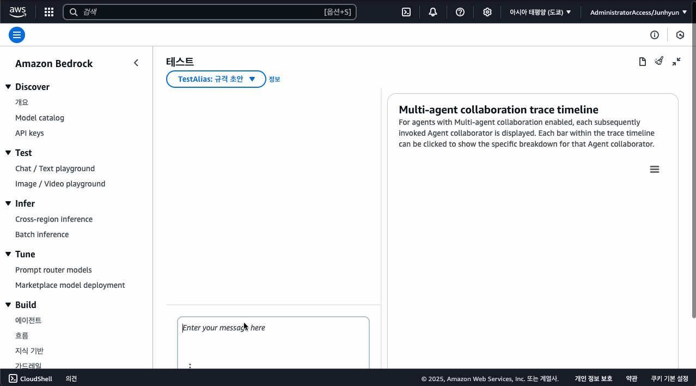The image size is (696, 386).
Task: Open 에이전트 in the Build section
Action: 28,321
